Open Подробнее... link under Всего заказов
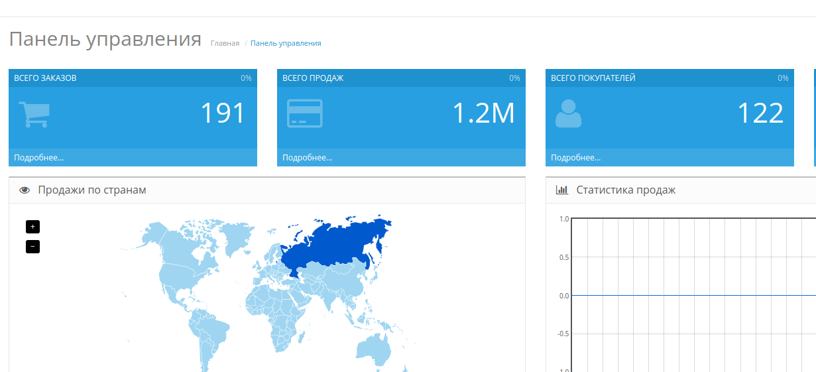The width and height of the screenshot is (816, 372). [x=39, y=158]
